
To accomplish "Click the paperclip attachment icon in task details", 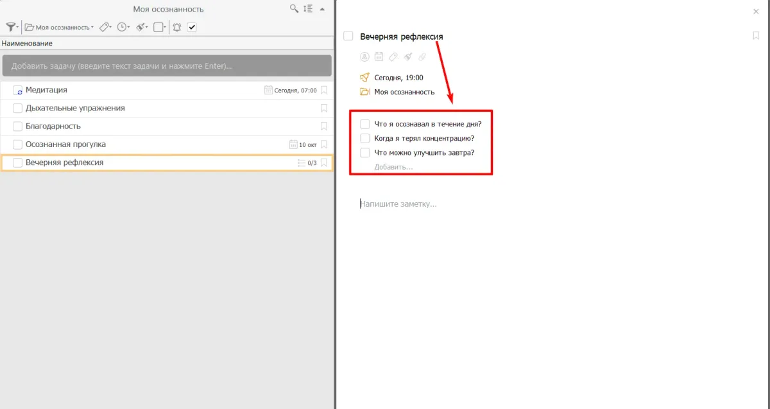I will coord(422,57).
